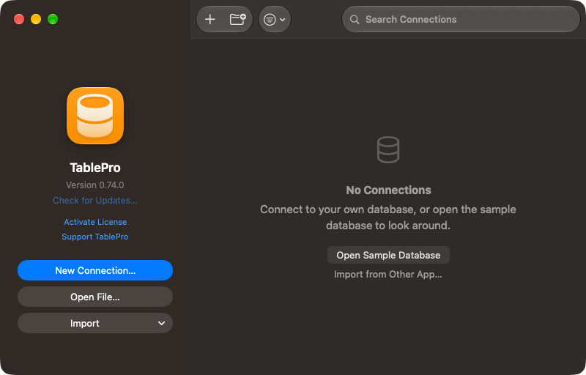Expand the Import dropdown menu
Screen dimensions: 586x375
95,323
